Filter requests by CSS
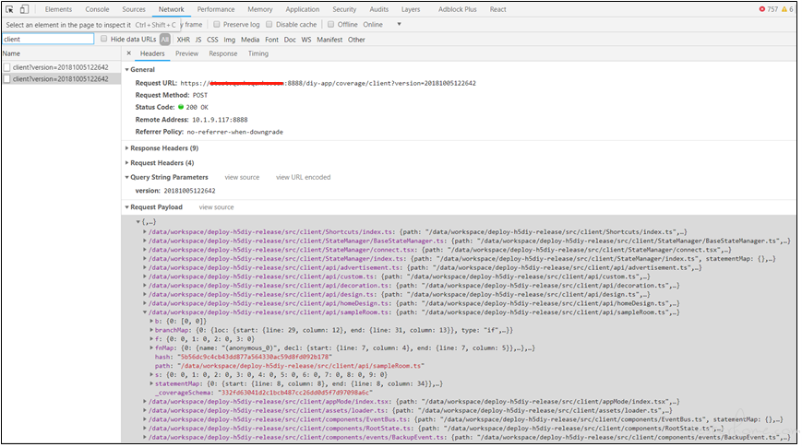This screenshot has height=447, width=802. [x=212, y=40]
